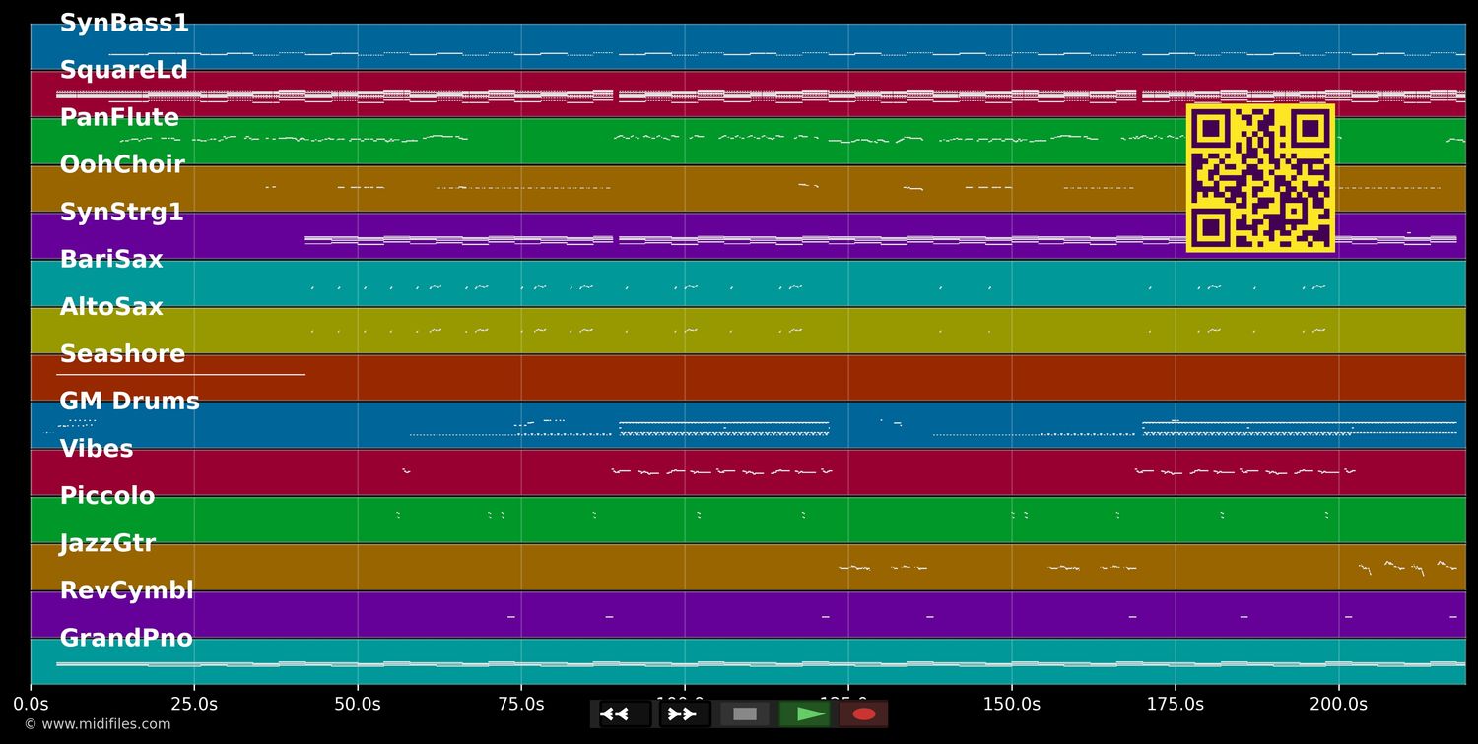Stop playback with the gray square button
This screenshot has width=1478, height=744.
(x=745, y=713)
